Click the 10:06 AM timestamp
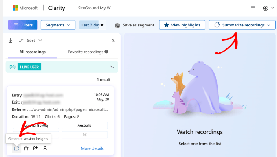Viewport: 277px width, 157px height. point(101,95)
